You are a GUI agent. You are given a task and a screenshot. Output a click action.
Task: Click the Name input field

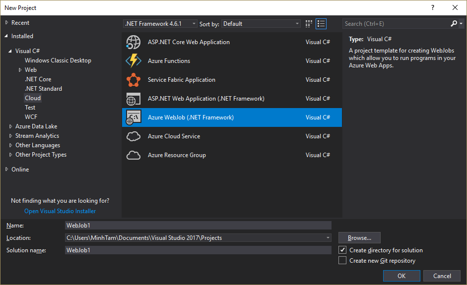198,225
